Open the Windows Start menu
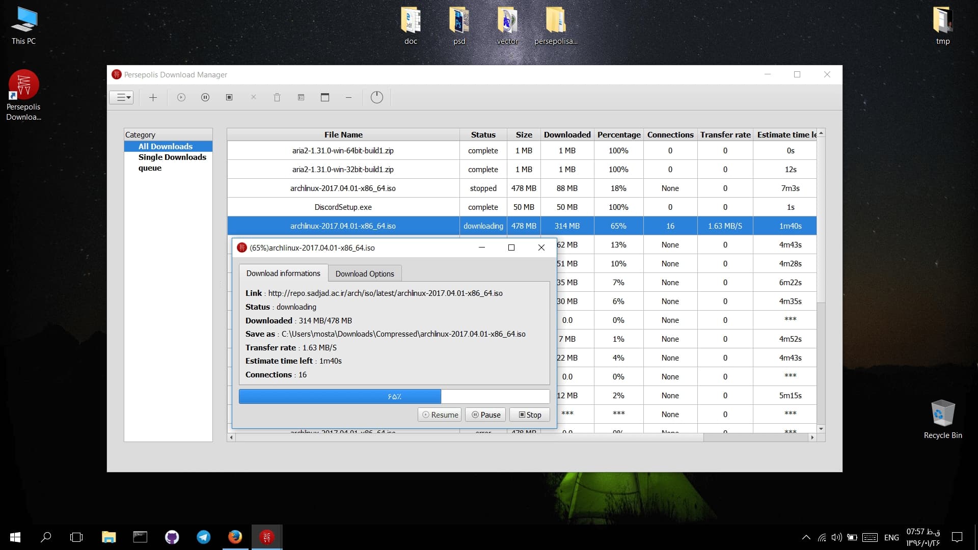978x550 pixels. click(x=15, y=537)
